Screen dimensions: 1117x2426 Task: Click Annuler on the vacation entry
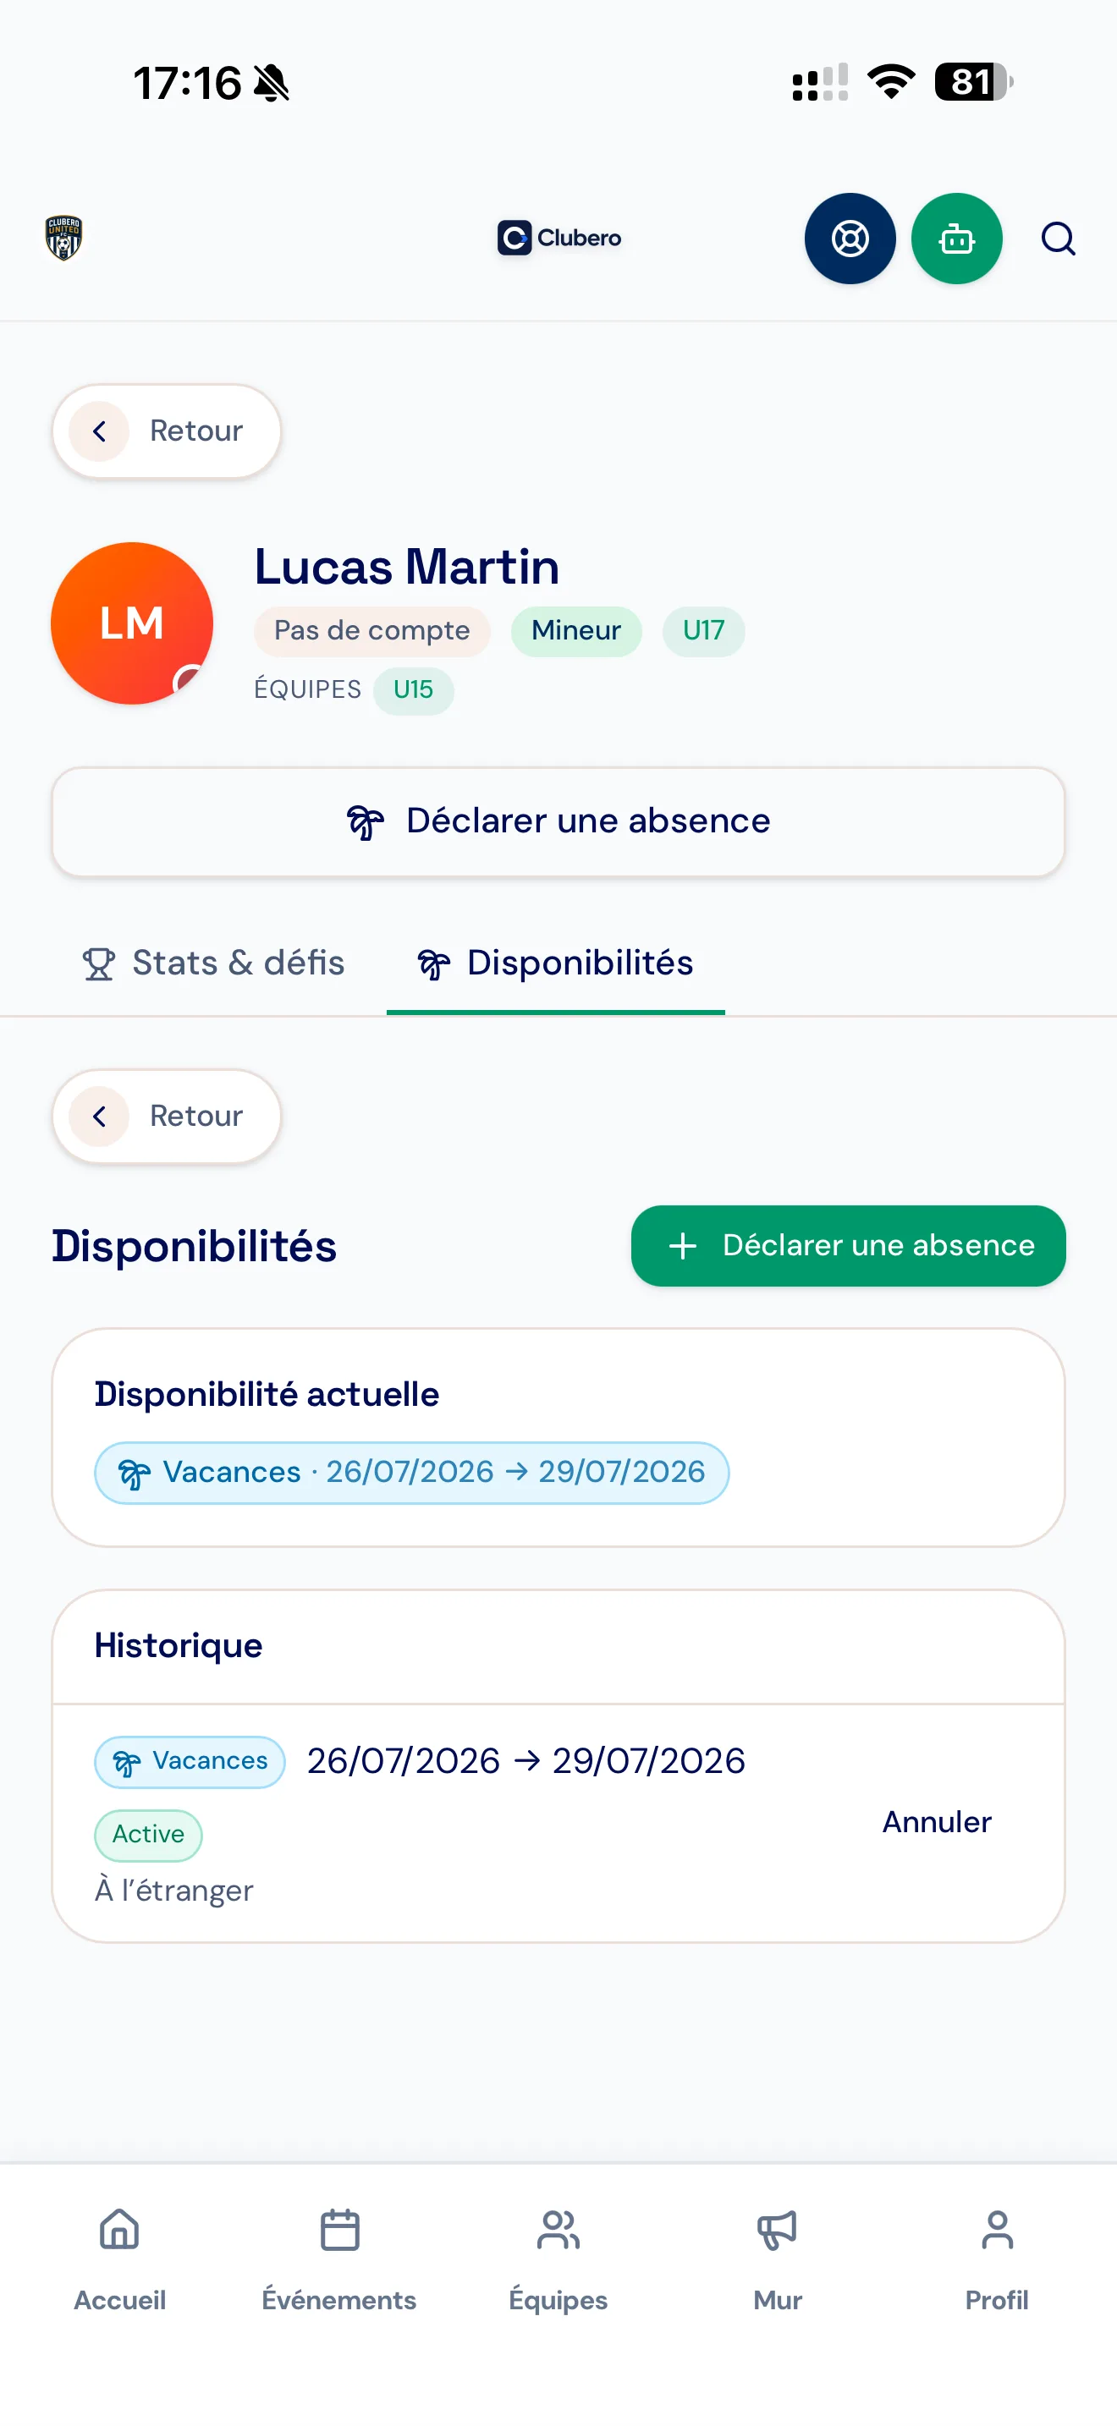coord(936,1821)
